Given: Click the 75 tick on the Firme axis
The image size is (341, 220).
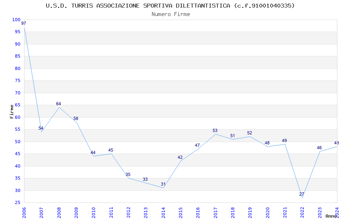Looking at the screenshot, I should pos(17,81).
